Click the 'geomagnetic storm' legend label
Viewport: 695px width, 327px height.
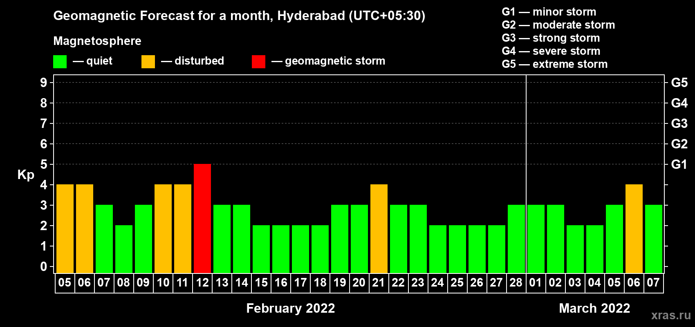pos(335,61)
